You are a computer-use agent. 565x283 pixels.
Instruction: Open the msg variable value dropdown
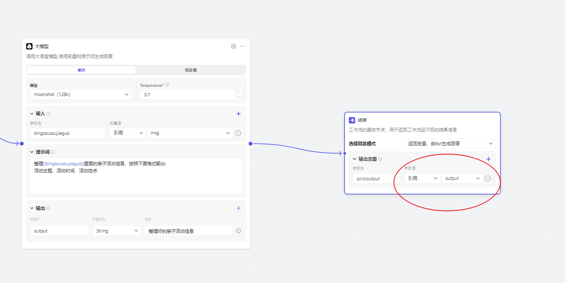[x=190, y=133]
